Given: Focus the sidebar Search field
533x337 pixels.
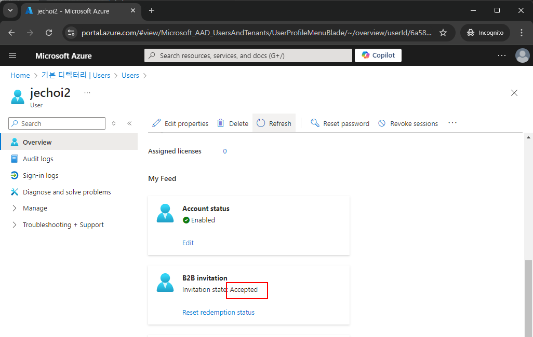Looking at the screenshot, I should point(57,123).
